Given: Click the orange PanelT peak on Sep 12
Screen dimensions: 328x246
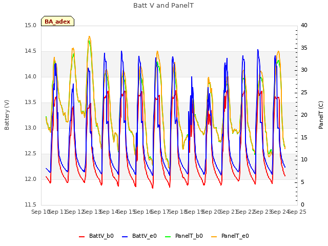Looking at the screenshot, I should (x=89, y=36).
